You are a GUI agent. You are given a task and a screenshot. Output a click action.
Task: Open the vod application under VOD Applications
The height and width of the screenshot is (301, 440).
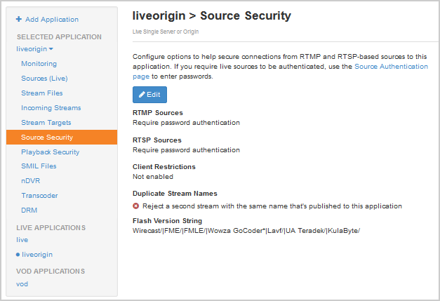22,283
